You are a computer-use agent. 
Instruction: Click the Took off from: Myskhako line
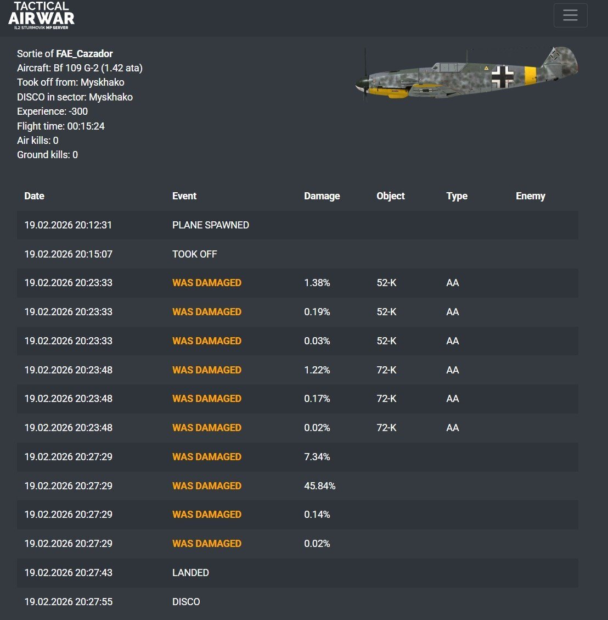(70, 82)
